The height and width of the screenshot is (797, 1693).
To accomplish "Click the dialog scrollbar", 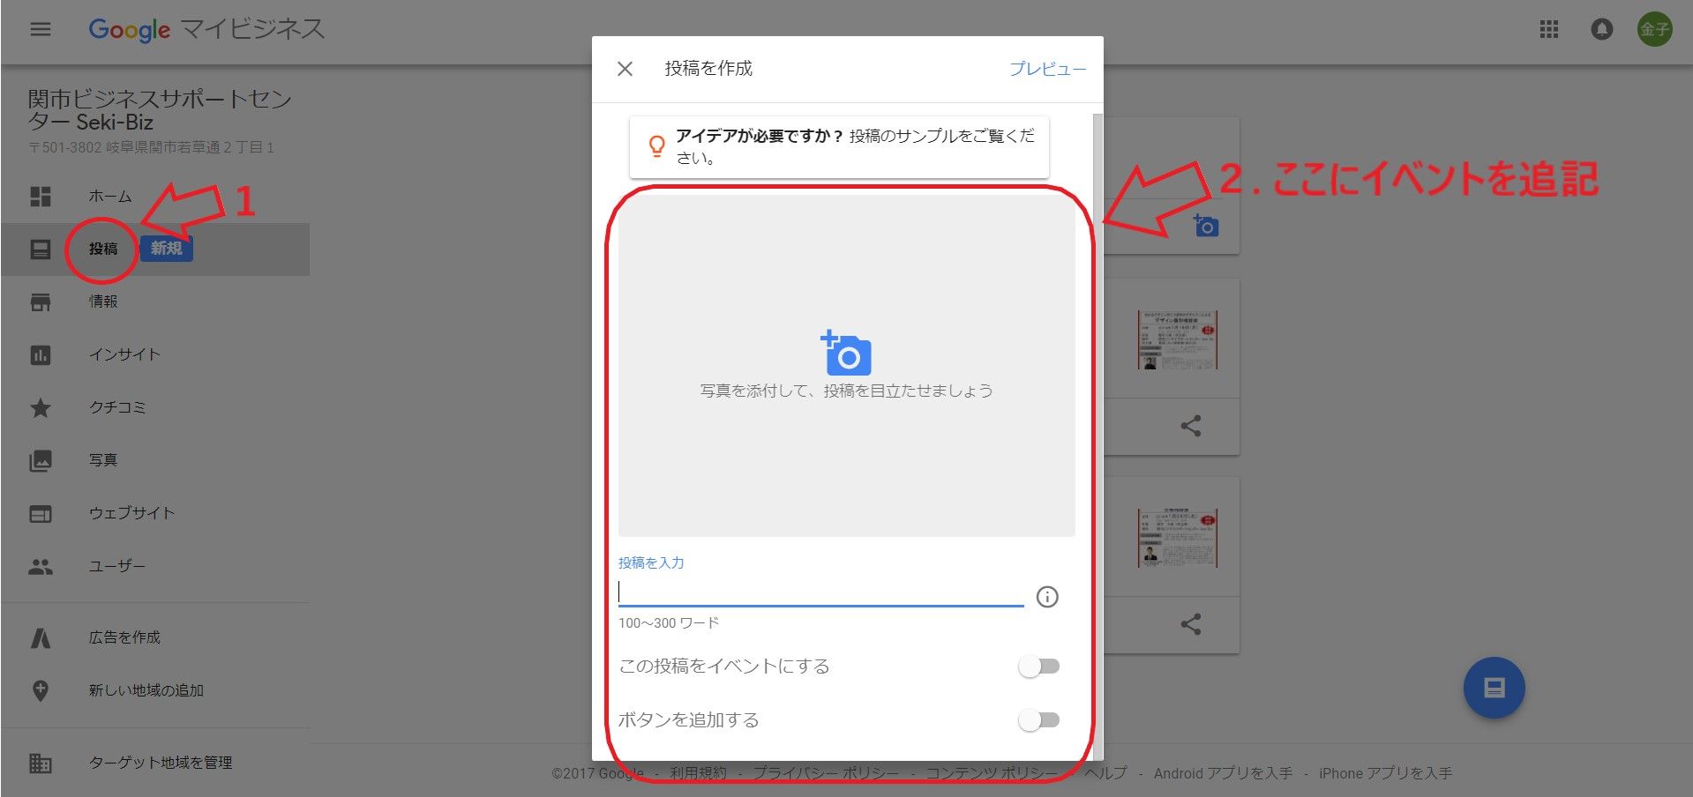I will coord(1097,436).
